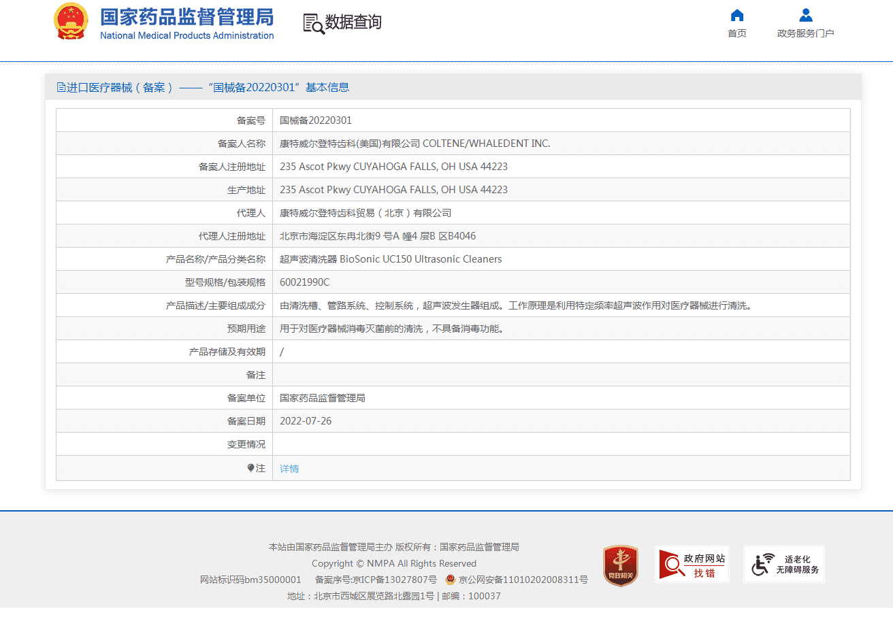This screenshot has width=893, height=617.
Task: Click the footer 网站标识码bm35000001 text
Action: pyautogui.click(x=250, y=580)
